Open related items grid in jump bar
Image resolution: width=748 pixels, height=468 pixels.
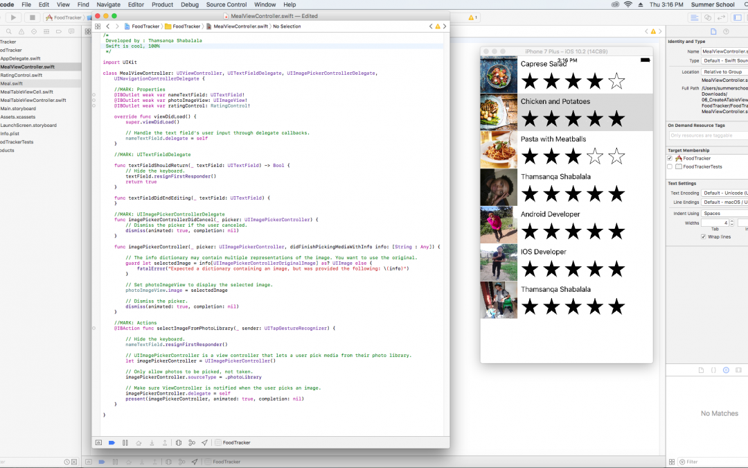click(98, 26)
